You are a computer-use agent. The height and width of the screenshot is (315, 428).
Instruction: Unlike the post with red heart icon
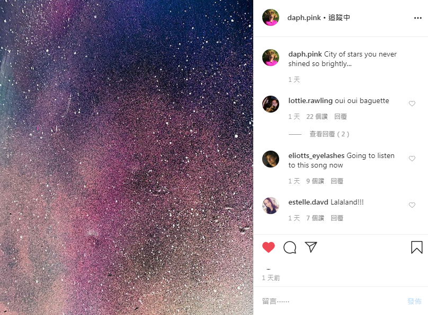[269, 247]
